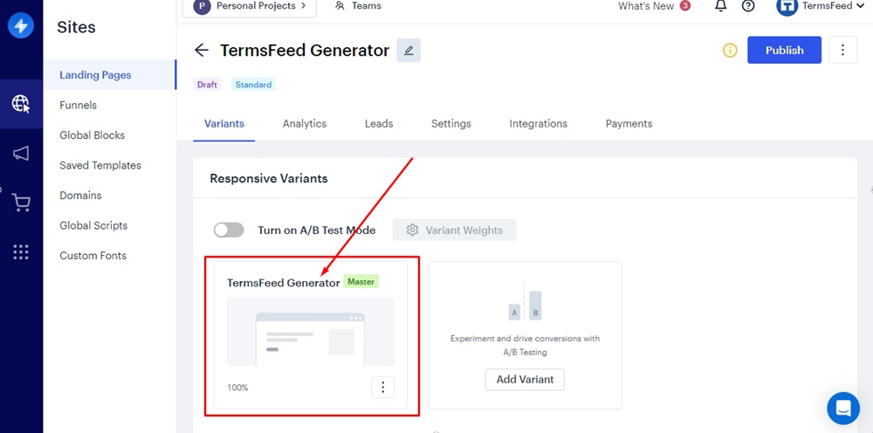Click the Add Variant button
873x433 pixels.
click(525, 380)
